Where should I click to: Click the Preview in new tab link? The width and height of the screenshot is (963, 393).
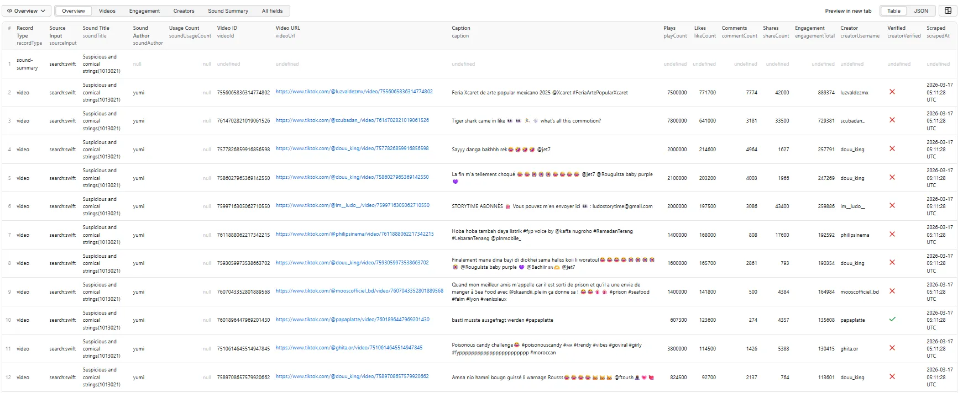coord(848,11)
